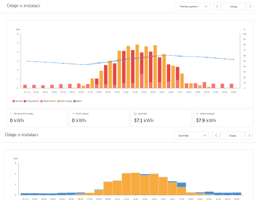Toggle Spotřeba series in chart legend
258x203 pixels.
tap(18, 101)
